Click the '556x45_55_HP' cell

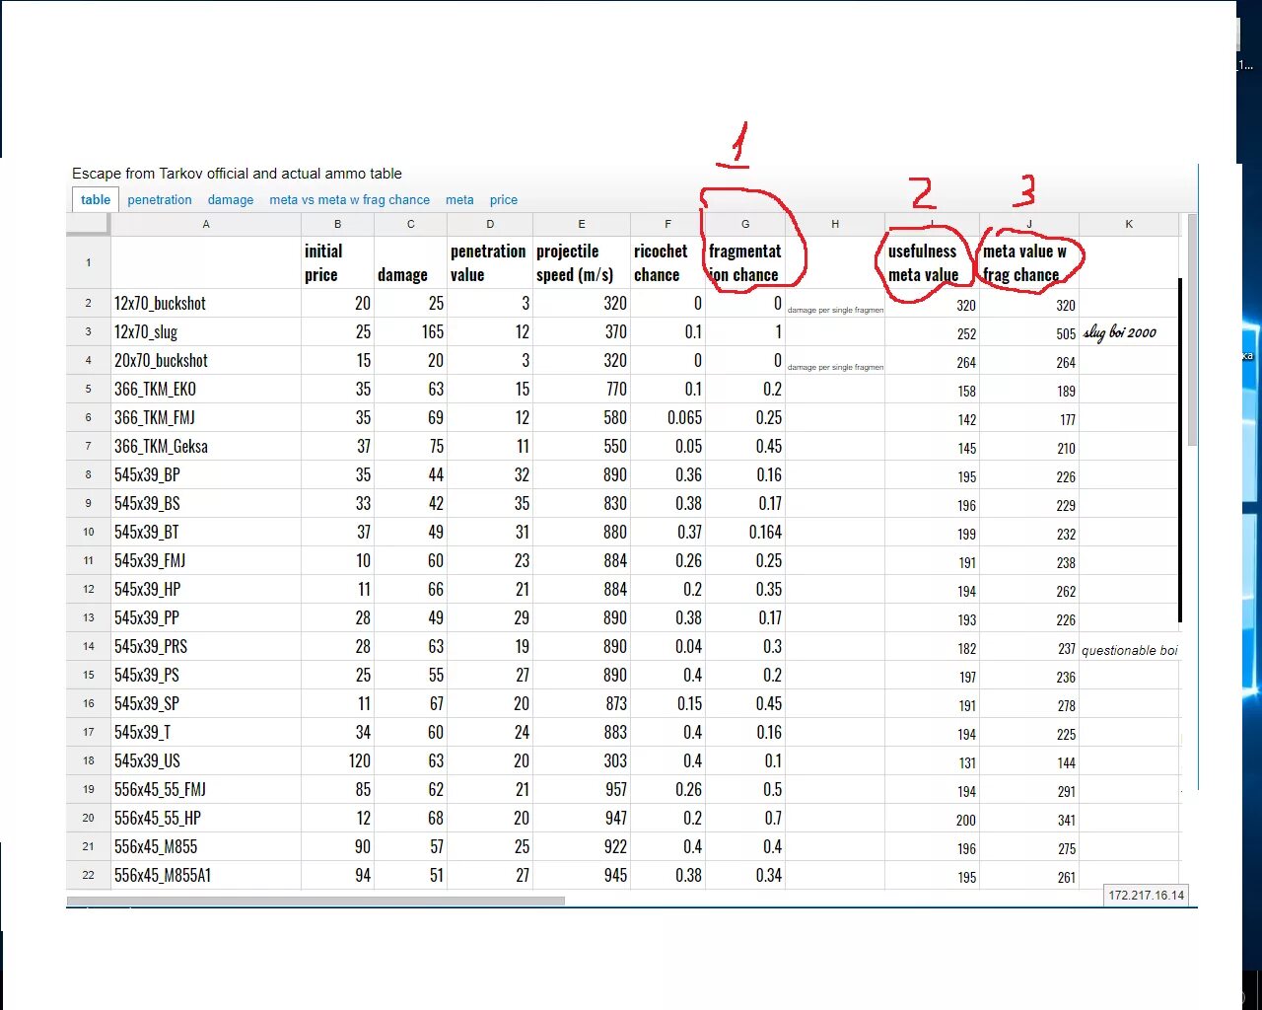pyautogui.click(x=206, y=818)
